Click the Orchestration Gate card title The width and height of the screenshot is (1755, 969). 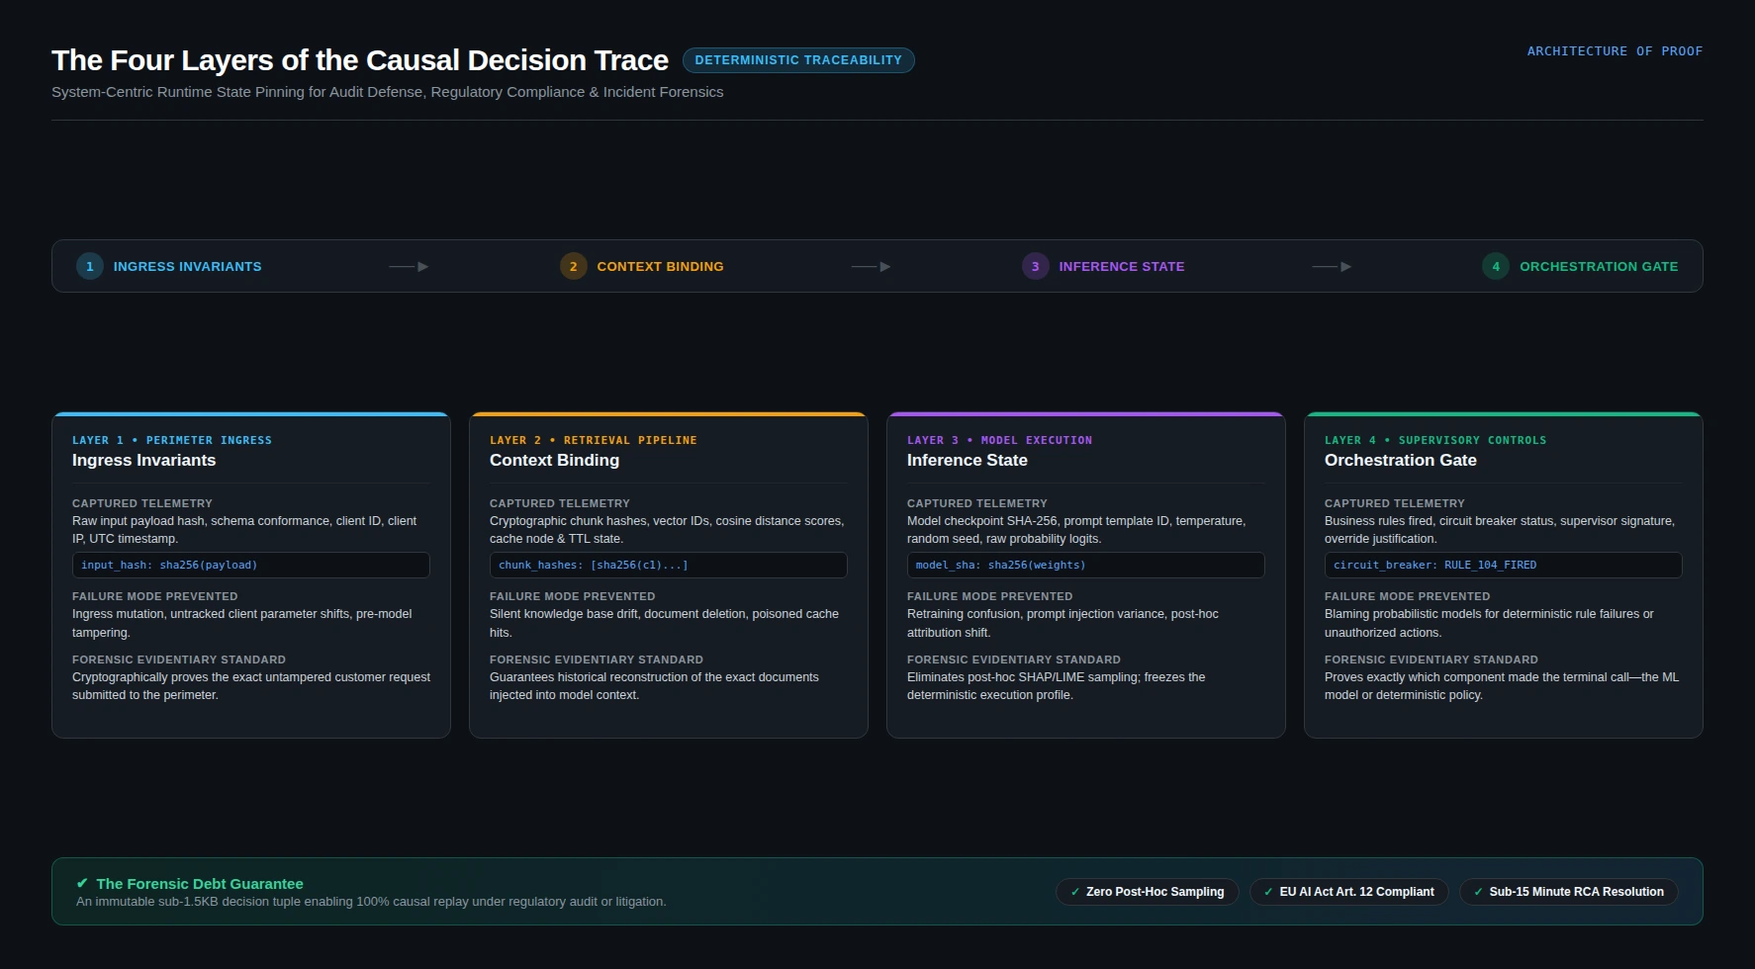point(1401,461)
